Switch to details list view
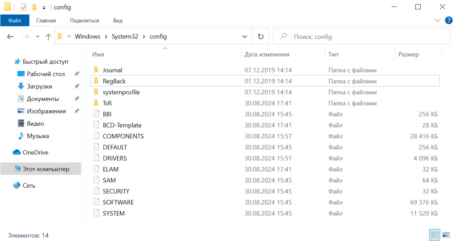Image resolution: width=454 pixels, height=241 pixels. click(434, 235)
